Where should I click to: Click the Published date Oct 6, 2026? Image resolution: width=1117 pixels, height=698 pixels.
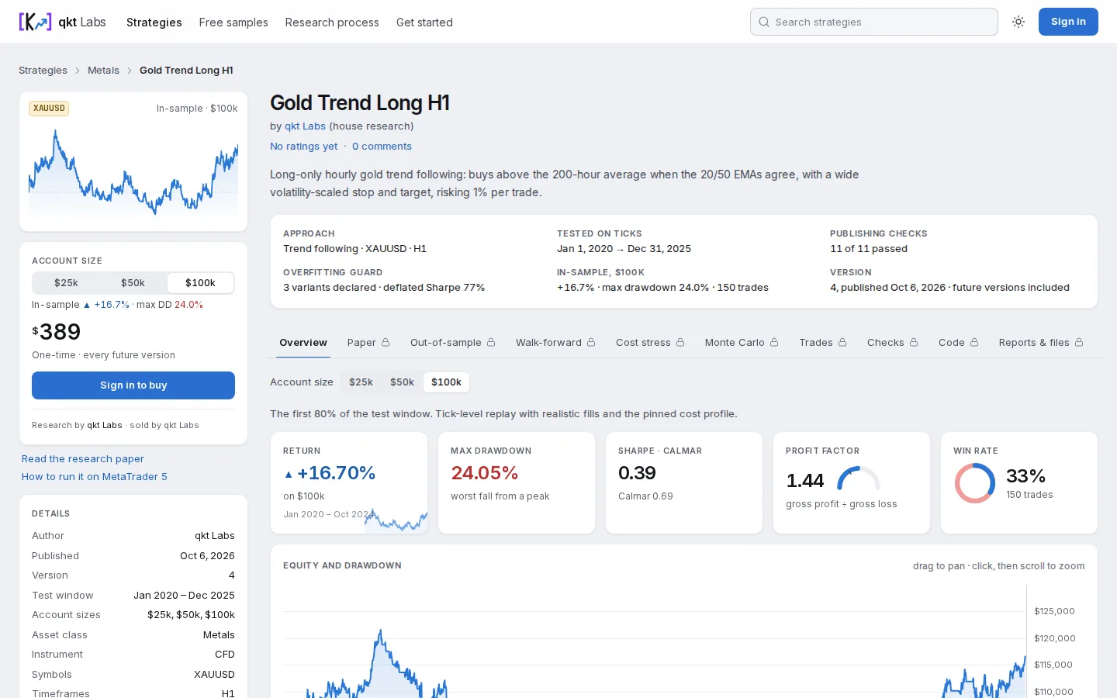[207, 556]
